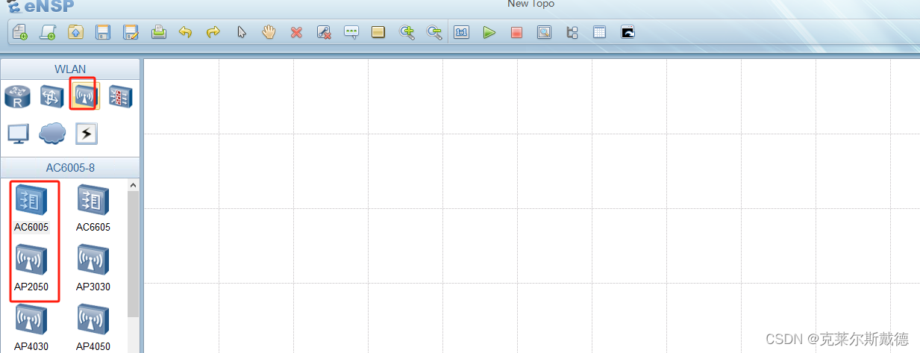Click the WLAN panel header
This screenshot has width=920, height=353.
coord(70,69)
